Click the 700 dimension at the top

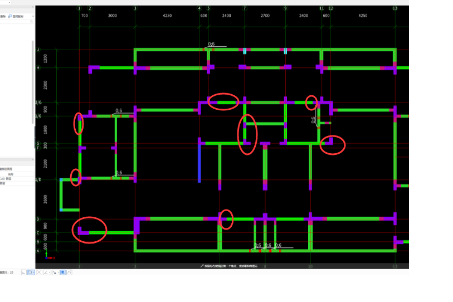(84, 16)
